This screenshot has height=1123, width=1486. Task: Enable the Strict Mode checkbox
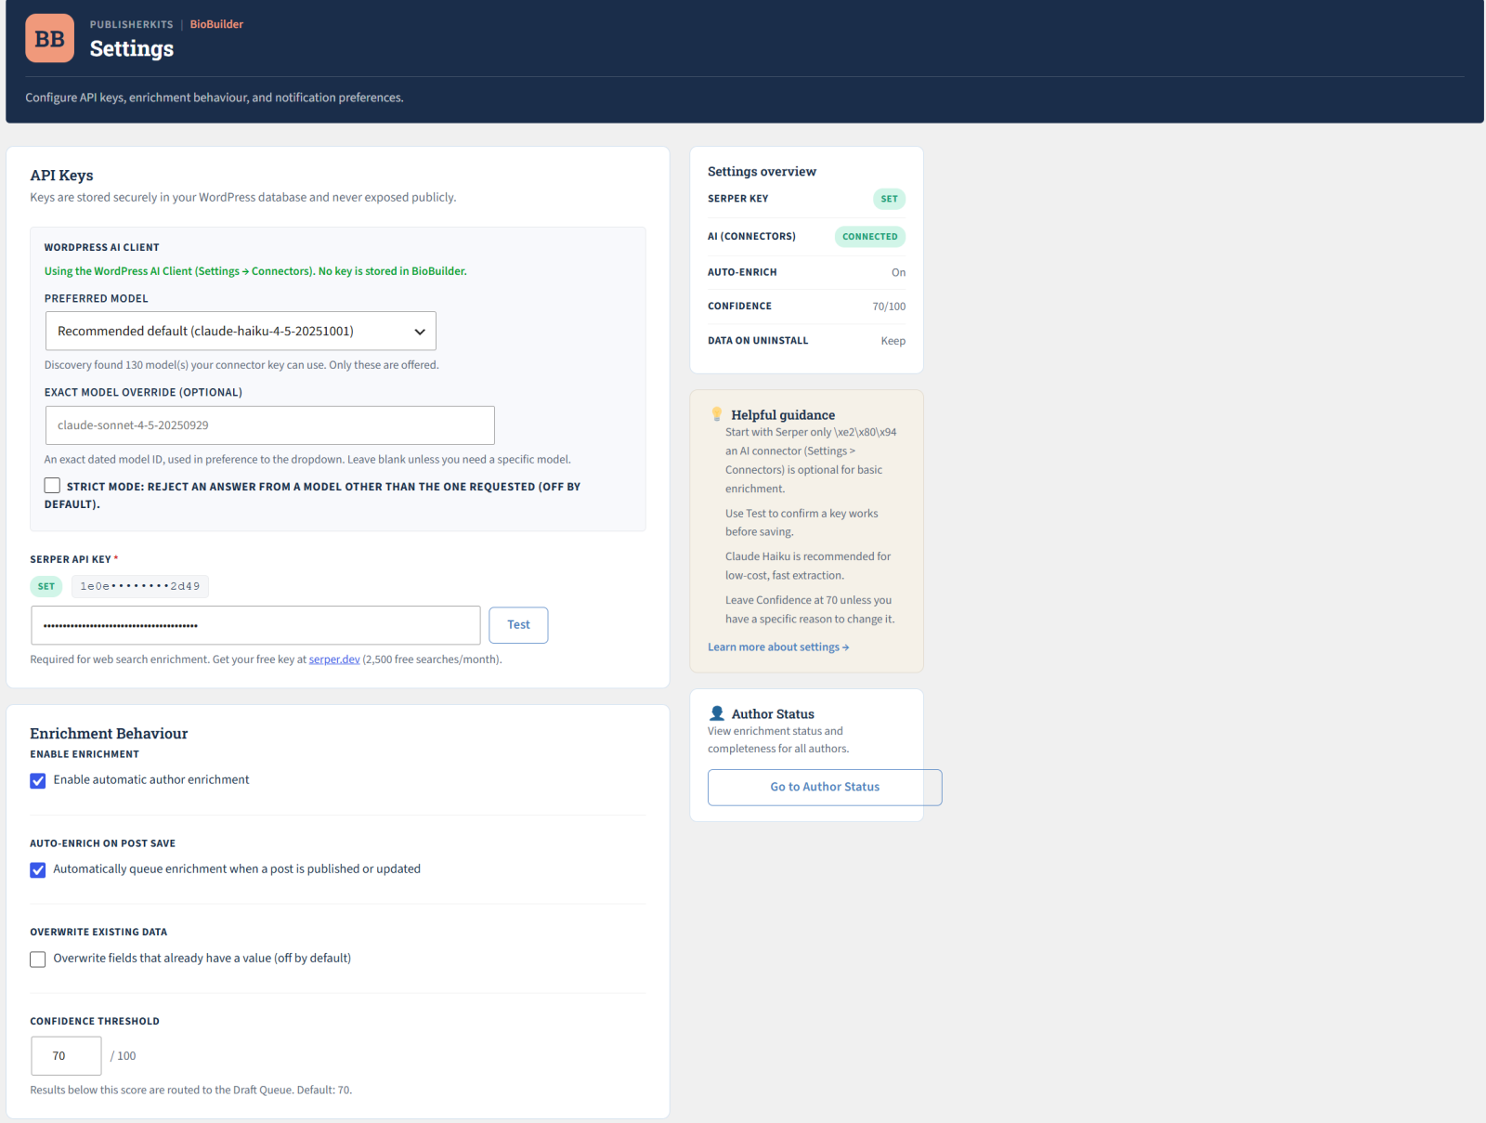click(x=52, y=486)
